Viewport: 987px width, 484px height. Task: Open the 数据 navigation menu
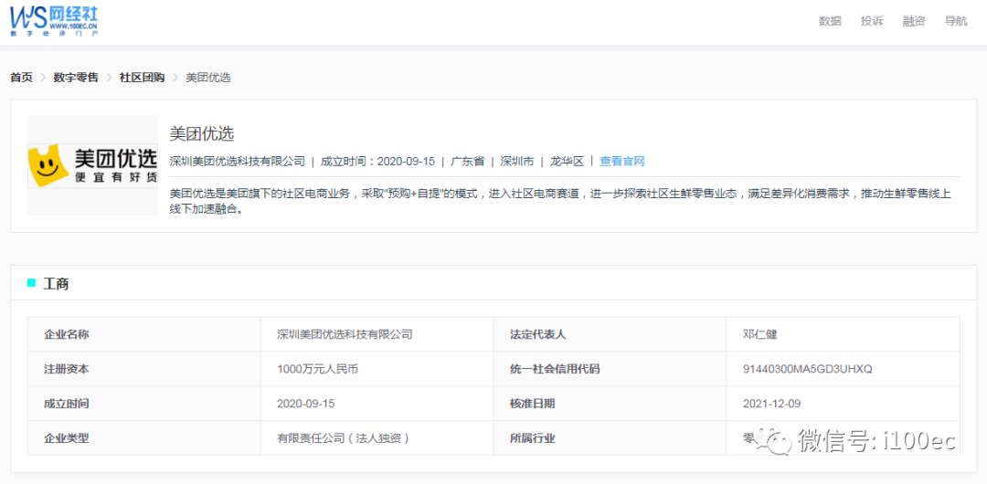(x=830, y=21)
